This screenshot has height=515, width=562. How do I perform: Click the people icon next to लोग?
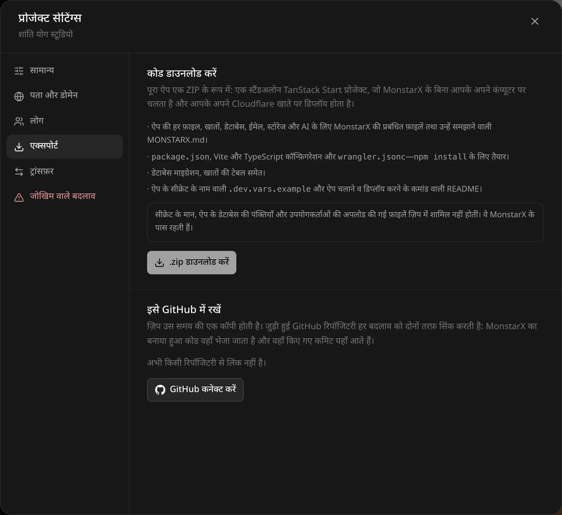tap(19, 121)
